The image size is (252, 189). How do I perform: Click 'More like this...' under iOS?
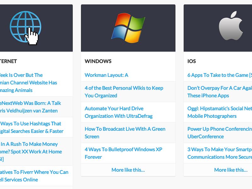click(231, 170)
